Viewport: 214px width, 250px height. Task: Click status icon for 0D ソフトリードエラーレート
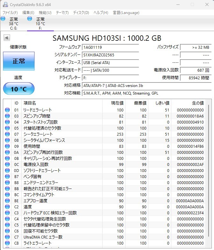click(7, 170)
